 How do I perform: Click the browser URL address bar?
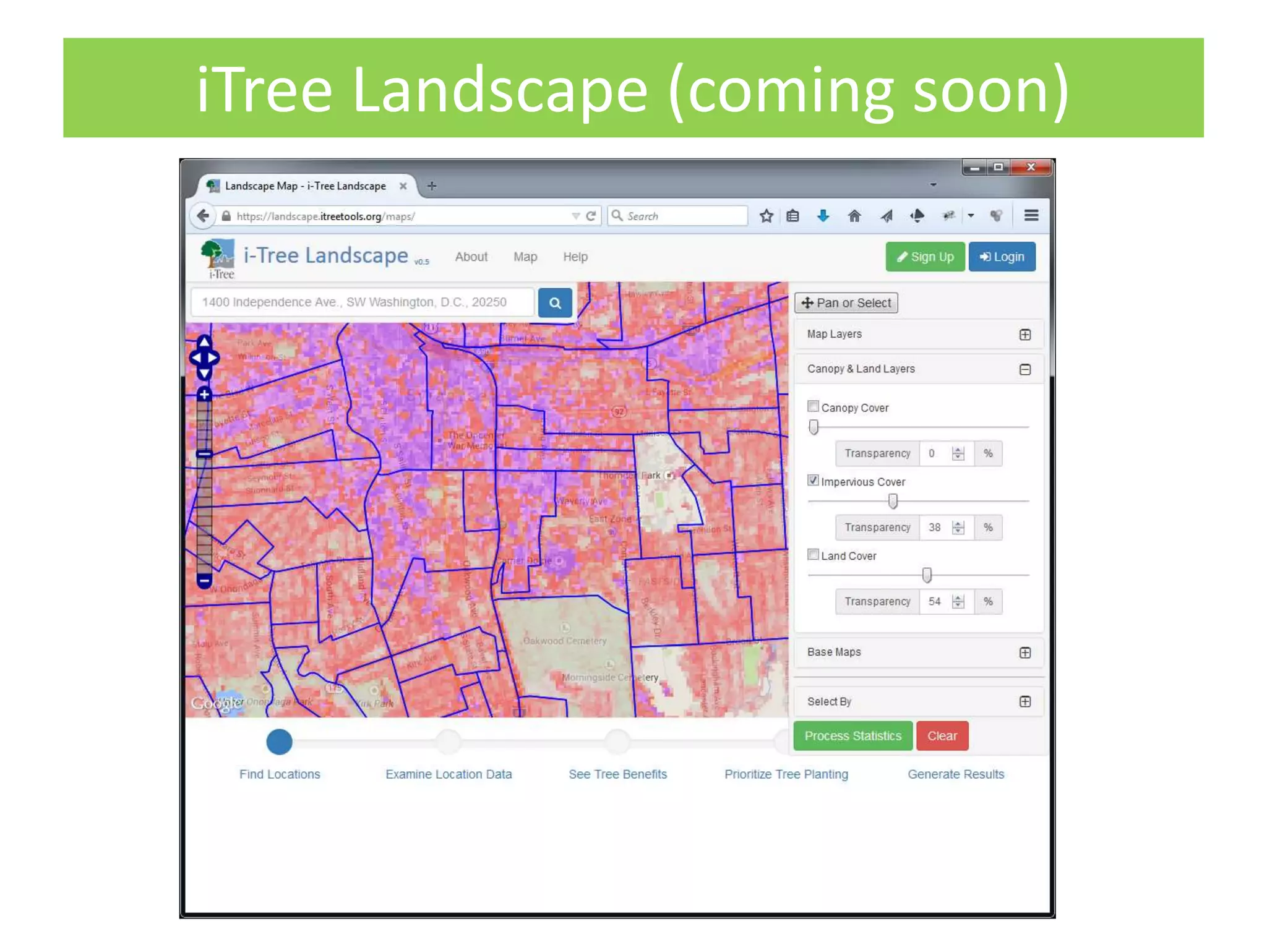(x=396, y=216)
